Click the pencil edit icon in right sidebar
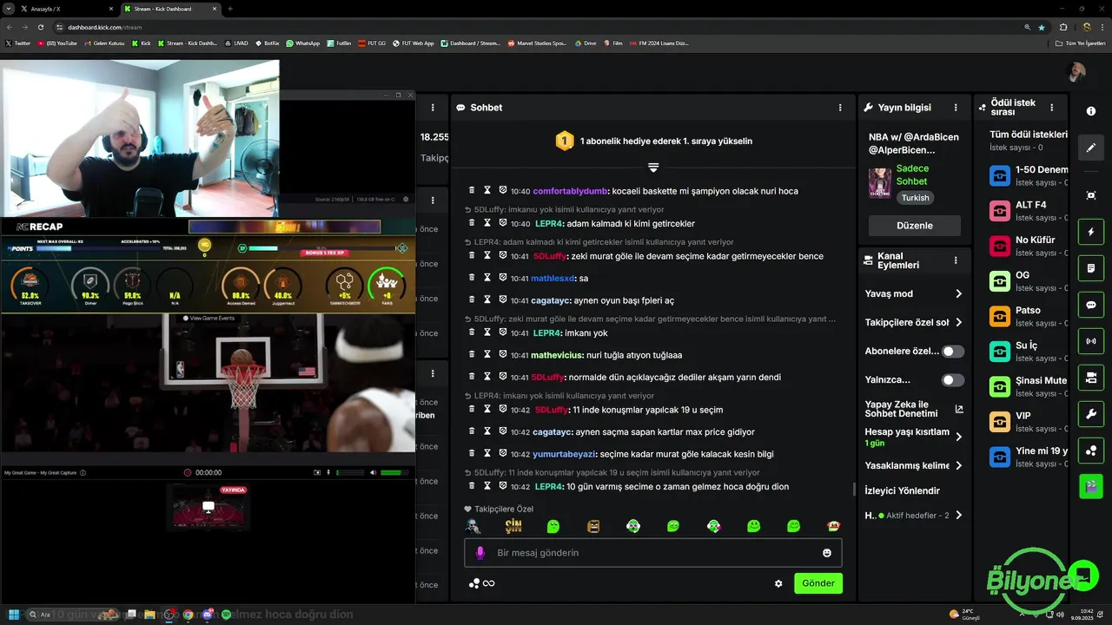 tap(1091, 148)
